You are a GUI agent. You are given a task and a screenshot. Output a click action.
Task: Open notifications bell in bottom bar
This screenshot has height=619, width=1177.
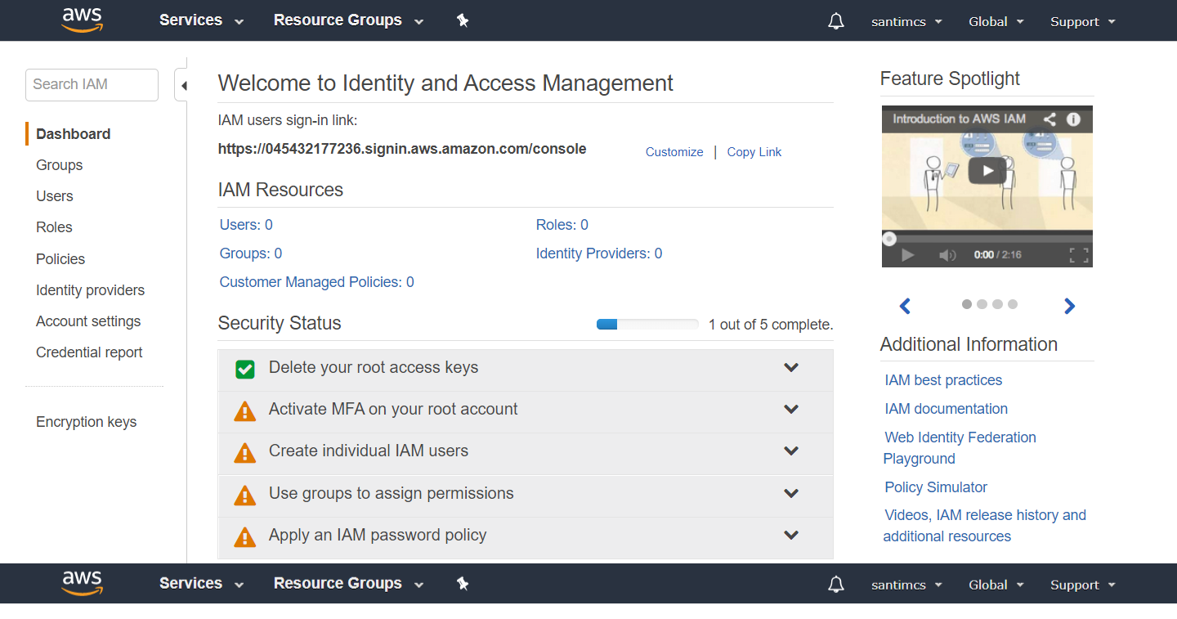(836, 585)
